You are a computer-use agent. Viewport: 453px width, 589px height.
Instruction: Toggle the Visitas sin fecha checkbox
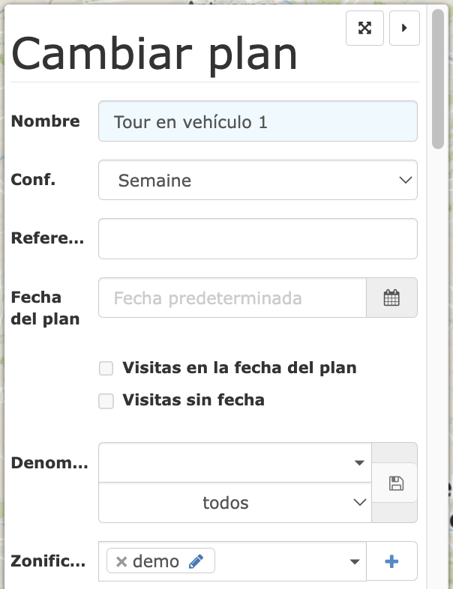point(106,401)
